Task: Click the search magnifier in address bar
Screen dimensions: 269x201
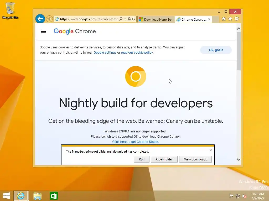Action: 121,19
